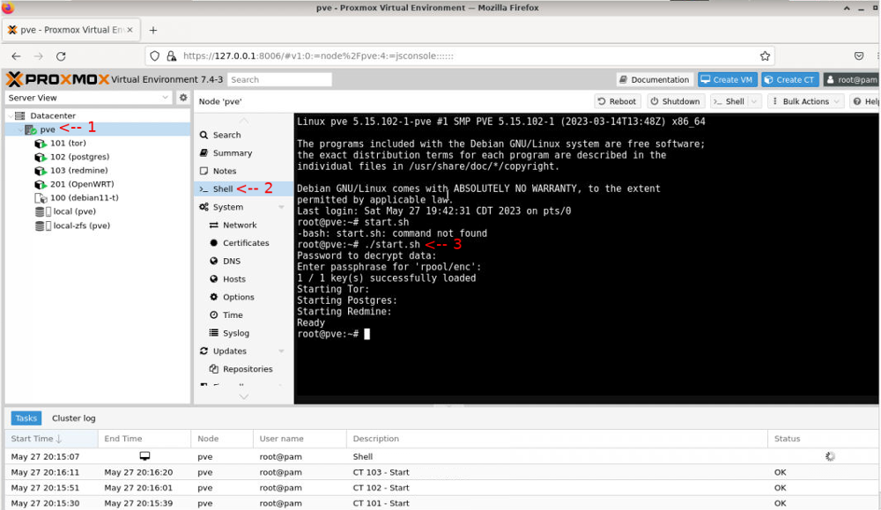Collapse the System section in node menu
881x510 pixels.
[281, 207]
